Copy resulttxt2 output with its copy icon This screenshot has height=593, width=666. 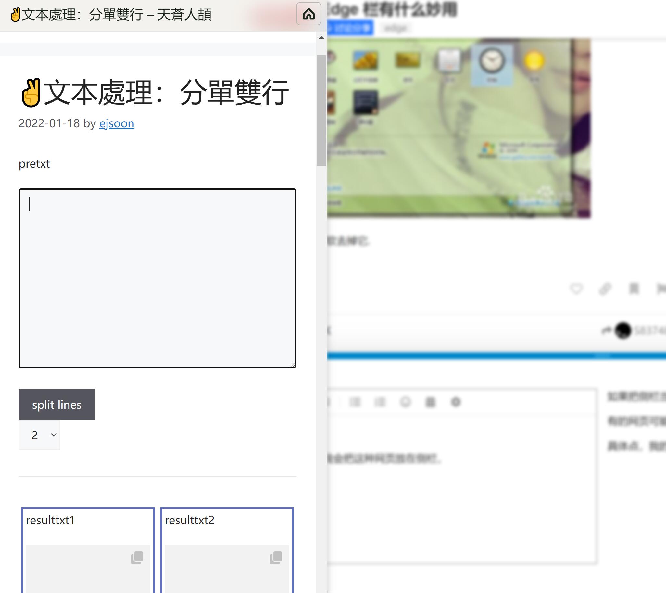pos(276,558)
